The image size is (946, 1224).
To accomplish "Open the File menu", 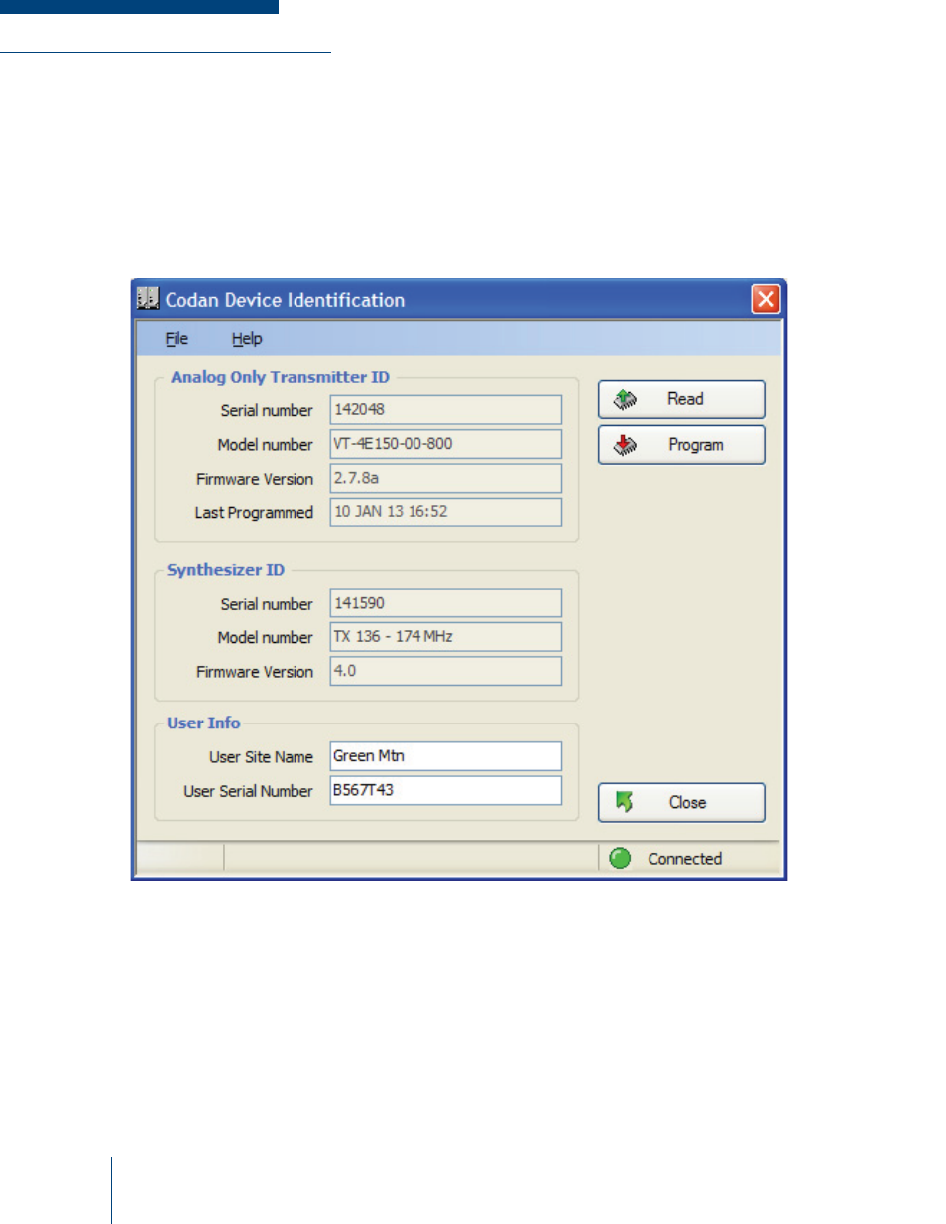I will (177, 339).
